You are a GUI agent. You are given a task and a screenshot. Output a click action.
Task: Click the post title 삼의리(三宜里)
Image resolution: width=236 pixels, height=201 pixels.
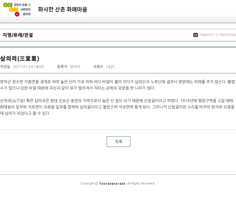coord(20,59)
